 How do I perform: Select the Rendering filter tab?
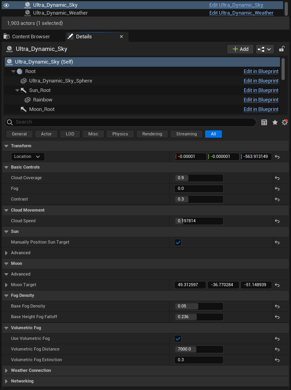tap(152, 134)
